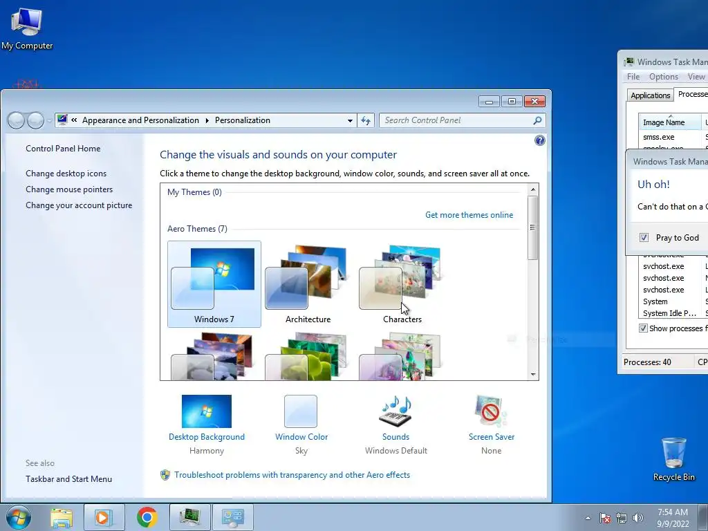Open Change your account picture link
708x531 pixels.
79,205
